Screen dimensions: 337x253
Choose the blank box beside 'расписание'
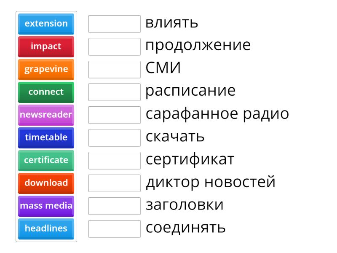[115, 92]
